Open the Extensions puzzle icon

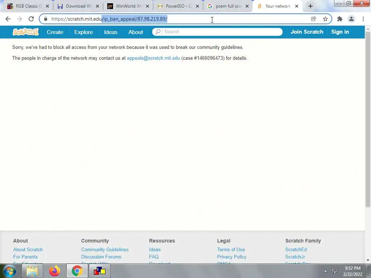pyautogui.click(x=340, y=19)
